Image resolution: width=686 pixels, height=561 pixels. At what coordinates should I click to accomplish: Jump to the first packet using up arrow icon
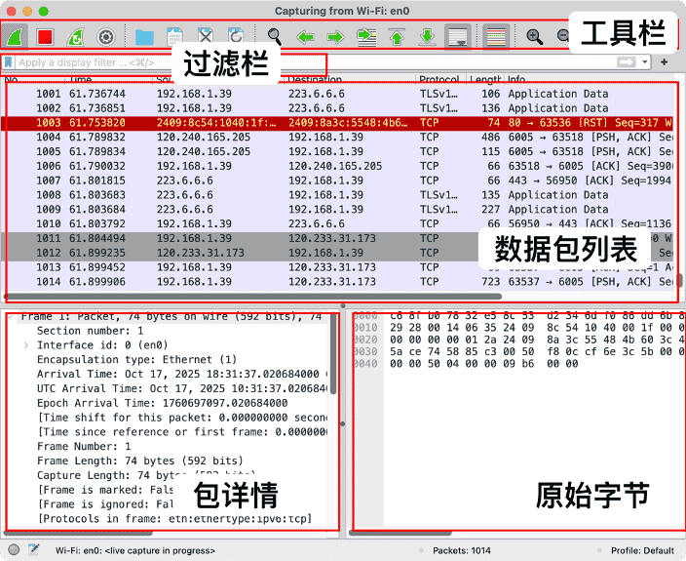point(396,37)
